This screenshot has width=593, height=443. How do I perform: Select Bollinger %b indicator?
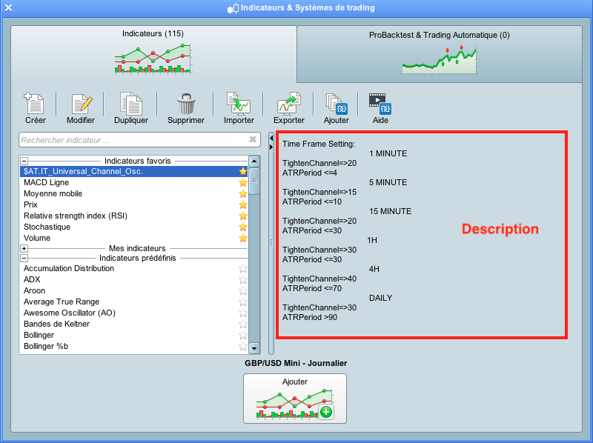tap(134, 346)
